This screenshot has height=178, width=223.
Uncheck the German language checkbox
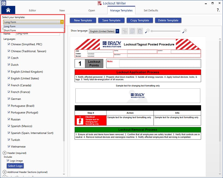coord(9,99)
